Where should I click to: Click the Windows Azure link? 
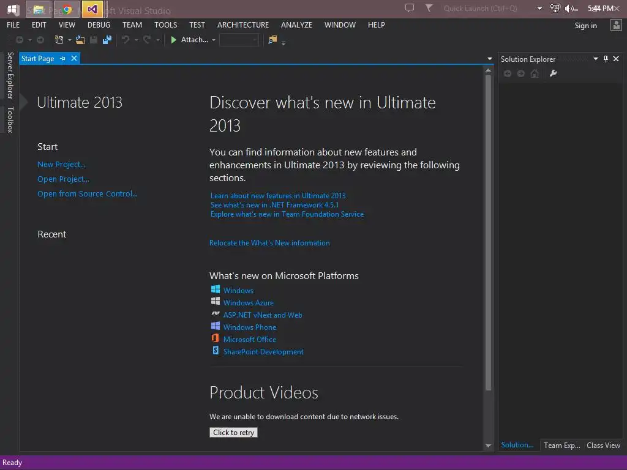[249, 302]
